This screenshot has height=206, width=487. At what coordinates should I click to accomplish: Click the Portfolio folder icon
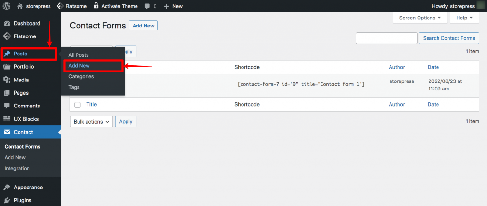click(x=7, y=67)
